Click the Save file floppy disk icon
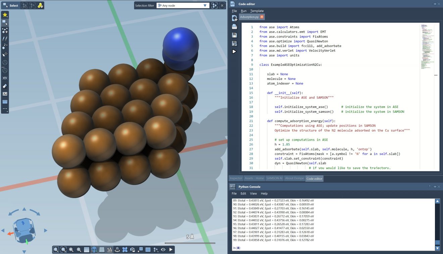The width and height of the screenshot is (443, 254). [x=234, y=35]
